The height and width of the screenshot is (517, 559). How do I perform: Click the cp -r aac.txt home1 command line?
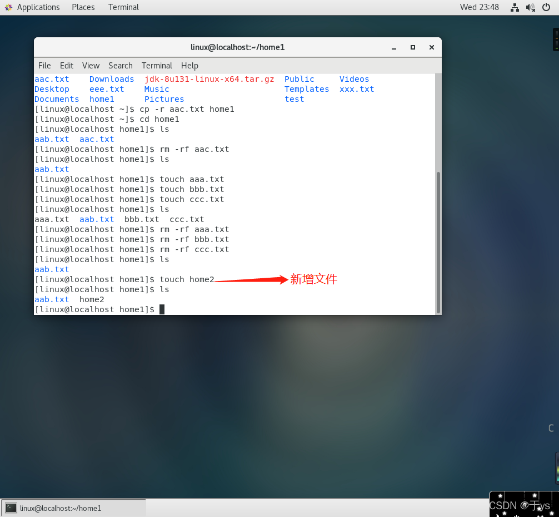pyautogui.click(x=134, y=109)
